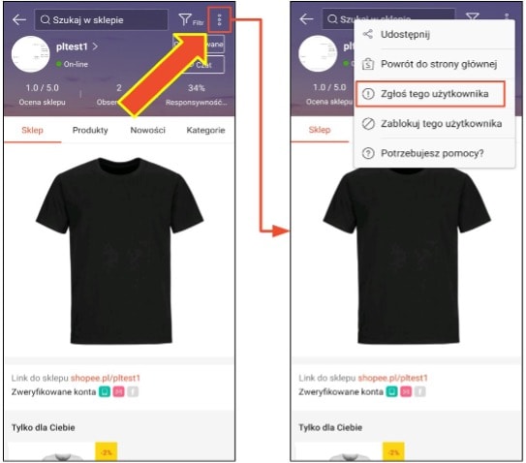The height and width of the screenshot is (463, 526).
Task: Select Sklep tab on left screen
Action: pyautogui.click(x=32, y=130)
